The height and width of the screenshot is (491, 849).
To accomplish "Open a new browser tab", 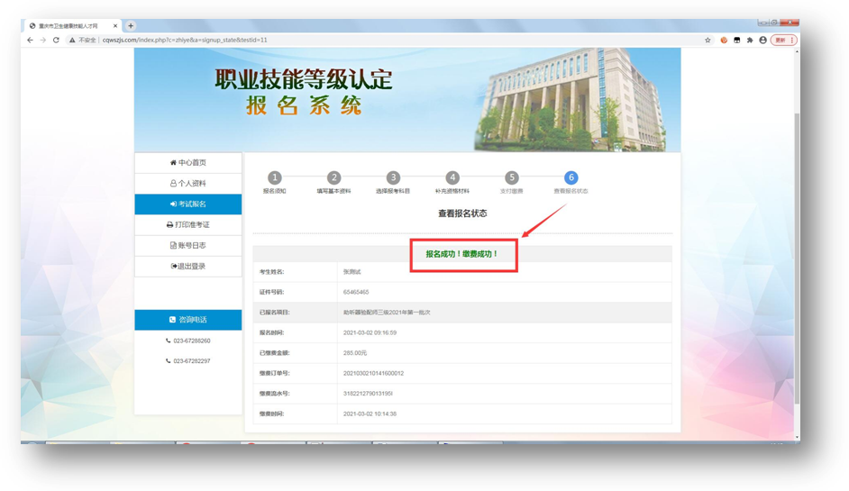I will [131, 26].
